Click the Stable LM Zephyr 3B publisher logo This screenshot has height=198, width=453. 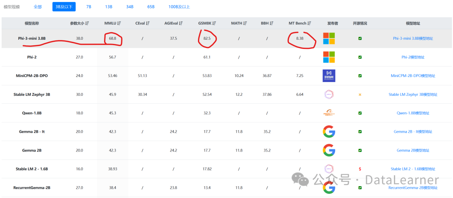(329, 95)
